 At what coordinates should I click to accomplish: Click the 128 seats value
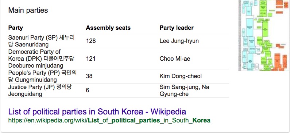point(91,41)
